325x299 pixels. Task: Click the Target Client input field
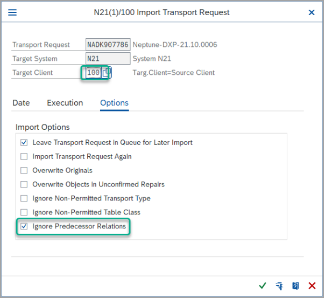click(x=94, y=73)
